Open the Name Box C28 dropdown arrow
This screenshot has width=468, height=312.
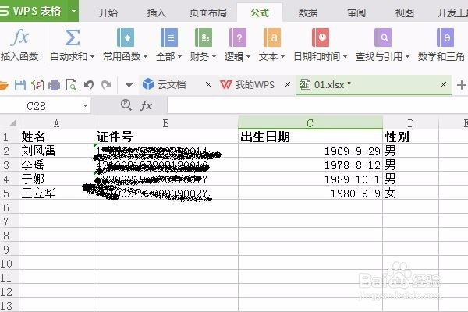tap(85, 106)
